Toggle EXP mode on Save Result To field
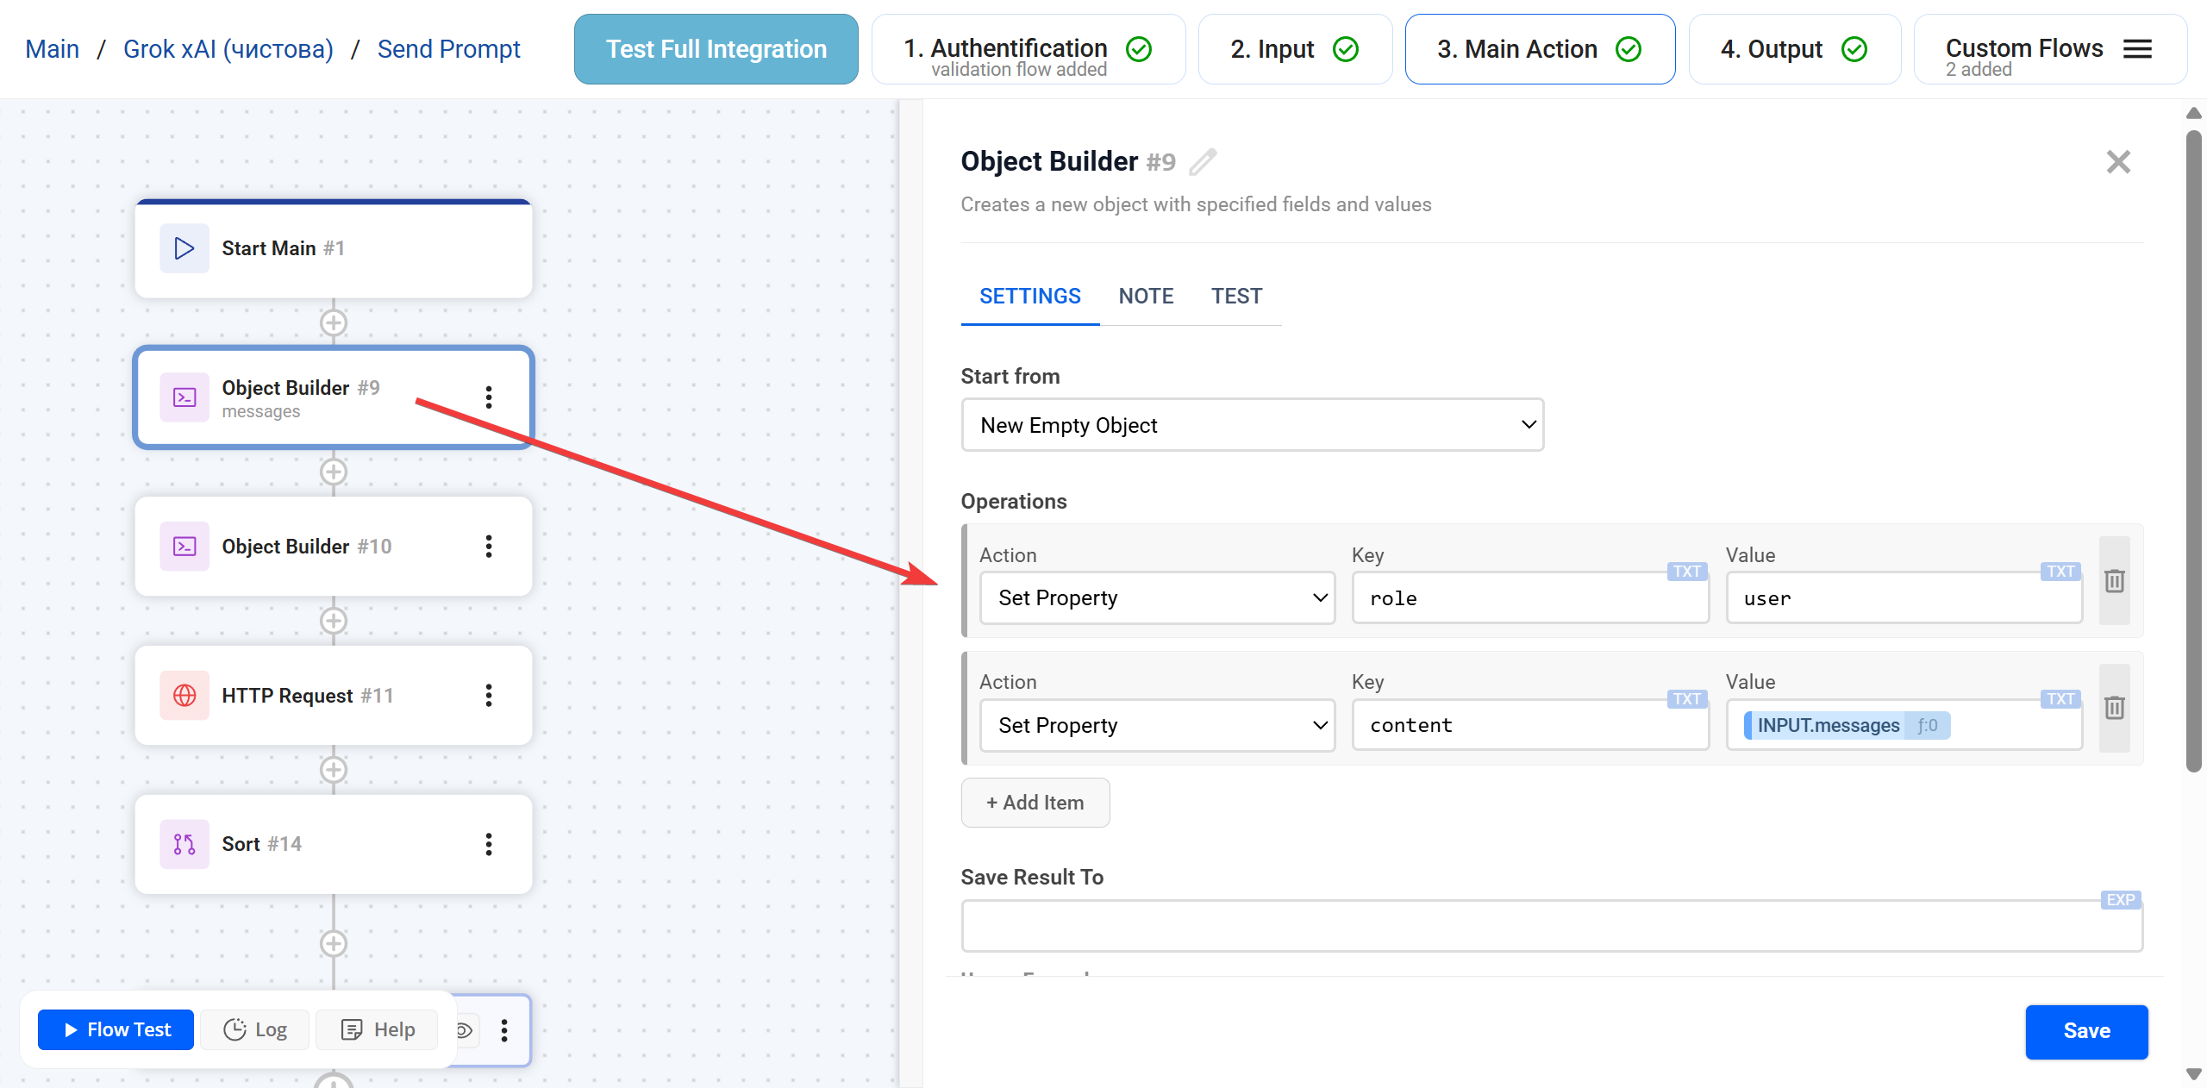2207x1088 pixels. point(2120,900)
